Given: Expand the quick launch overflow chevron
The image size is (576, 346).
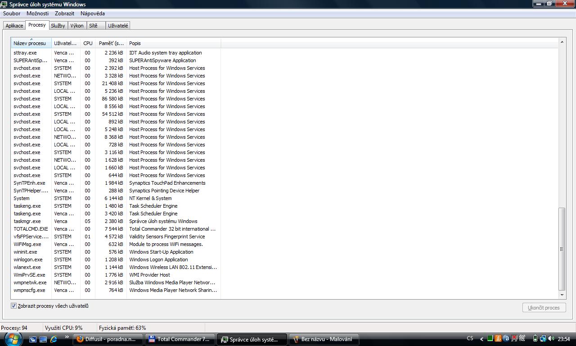Looking at the screenshot, I should point(67,337).
